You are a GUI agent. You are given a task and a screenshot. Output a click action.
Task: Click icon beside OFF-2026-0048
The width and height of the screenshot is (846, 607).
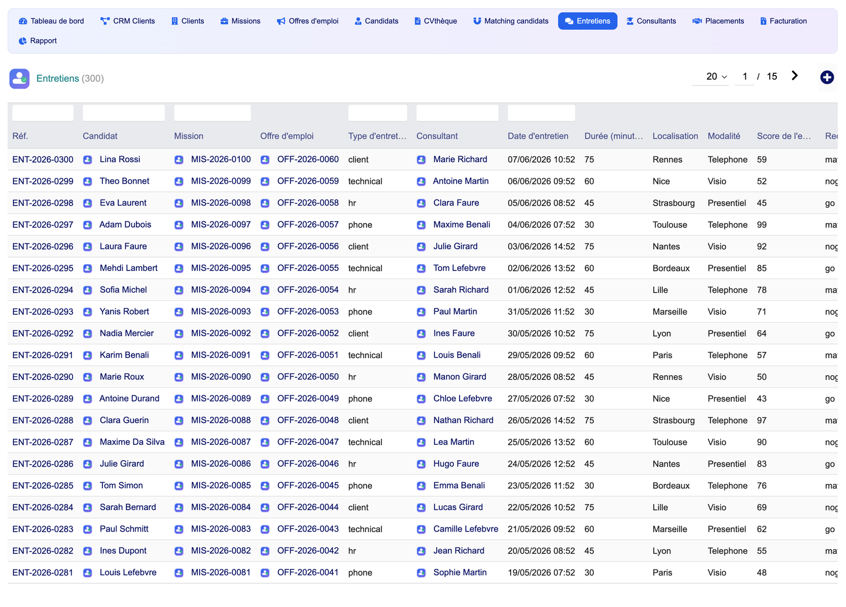click(x=265, y=421)
